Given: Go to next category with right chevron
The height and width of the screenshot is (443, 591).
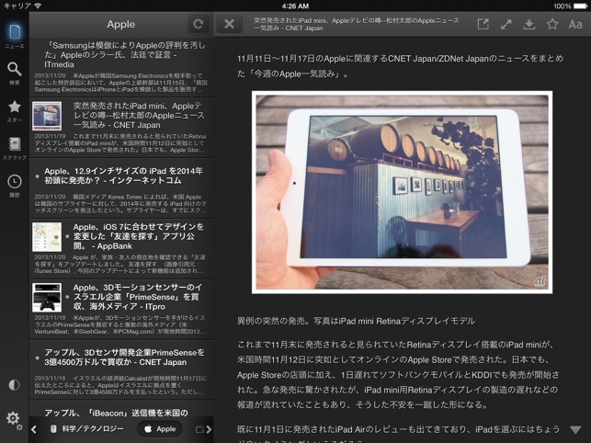Looking at the screenshot, I should click(209, 429).
